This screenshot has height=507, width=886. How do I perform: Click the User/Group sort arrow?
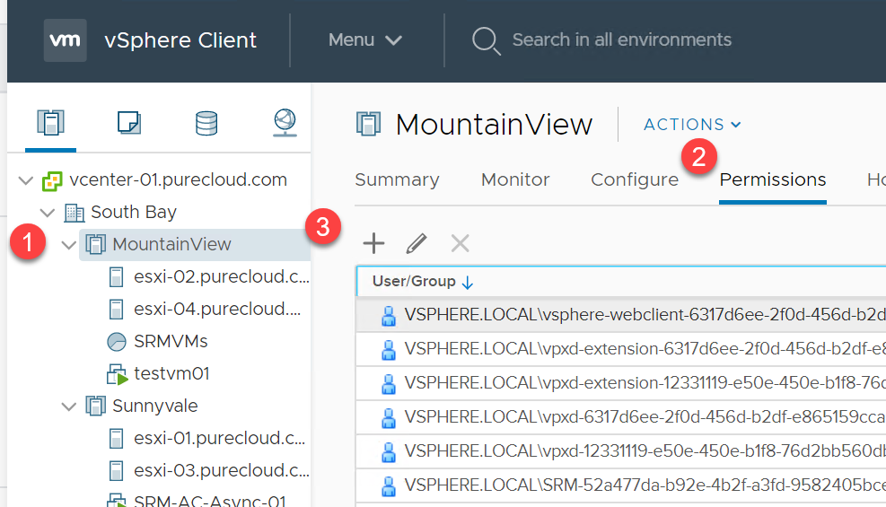pyautogui.click(x=468, y=283)
